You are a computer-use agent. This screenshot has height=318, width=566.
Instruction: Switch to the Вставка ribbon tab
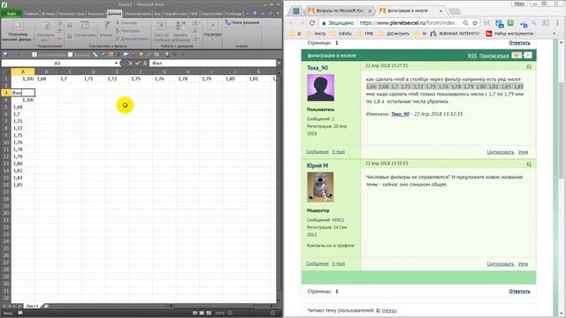(x=49, y=14)
